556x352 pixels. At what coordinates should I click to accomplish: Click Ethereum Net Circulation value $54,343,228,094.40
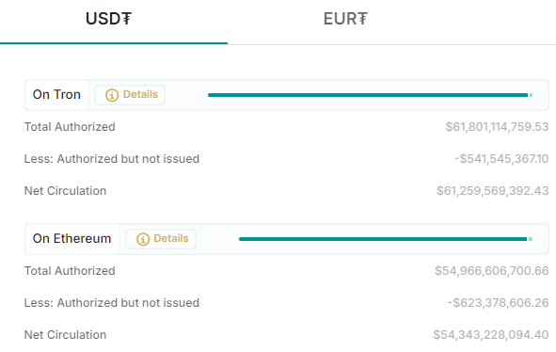(x=491, y=335)
